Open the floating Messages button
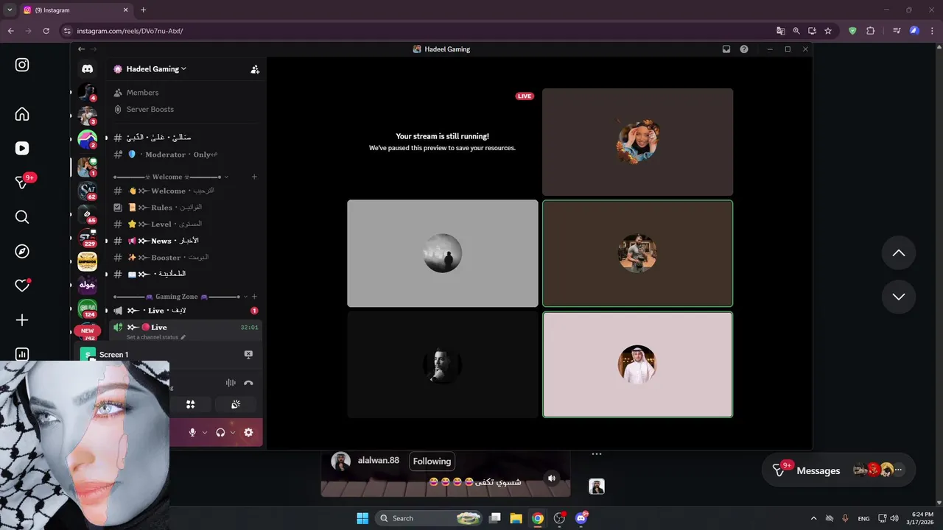This screenshot has width=943, height=530. pyautogui.click(x=838, y=470)
